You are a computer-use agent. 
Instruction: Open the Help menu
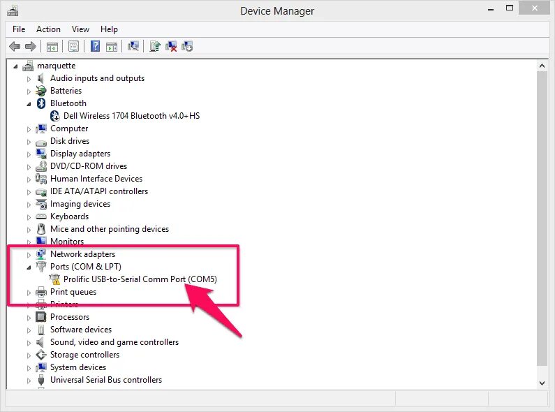[109, 29]
